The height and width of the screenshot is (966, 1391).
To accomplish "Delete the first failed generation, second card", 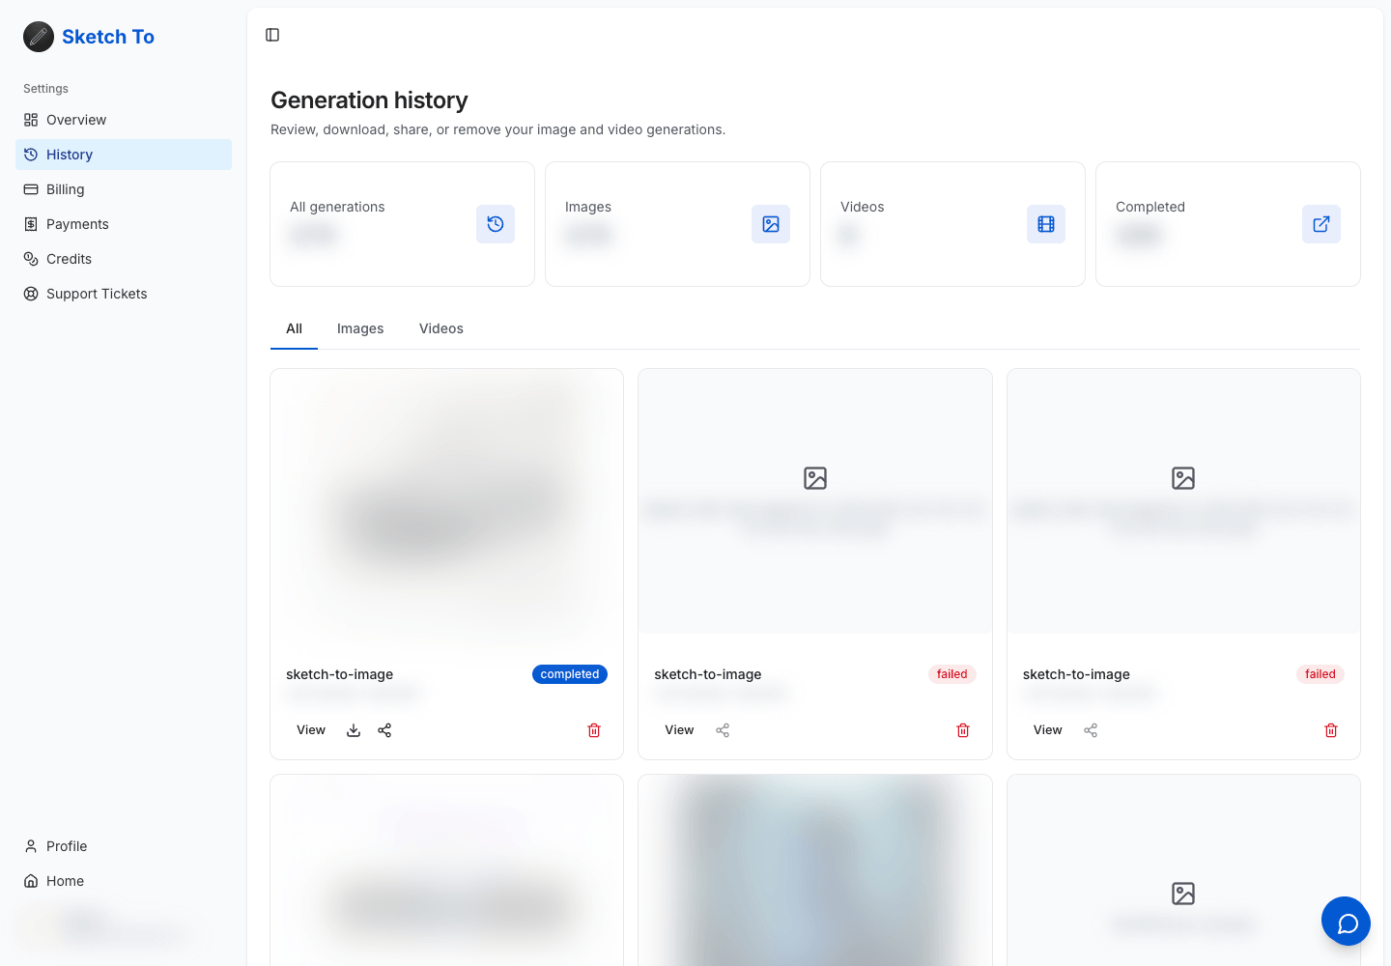I will [x=963, y=730].
